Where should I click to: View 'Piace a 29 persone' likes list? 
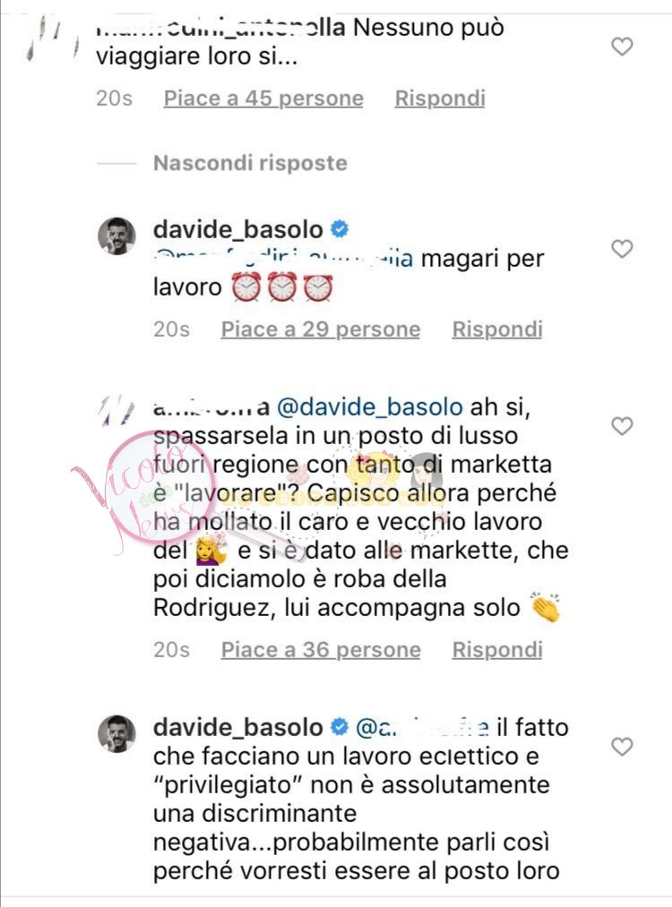[x=321, y=329]
